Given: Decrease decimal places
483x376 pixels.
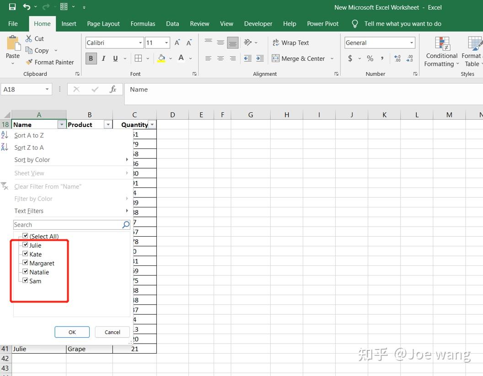Looking at the screenshot, I should coord(410,58).
